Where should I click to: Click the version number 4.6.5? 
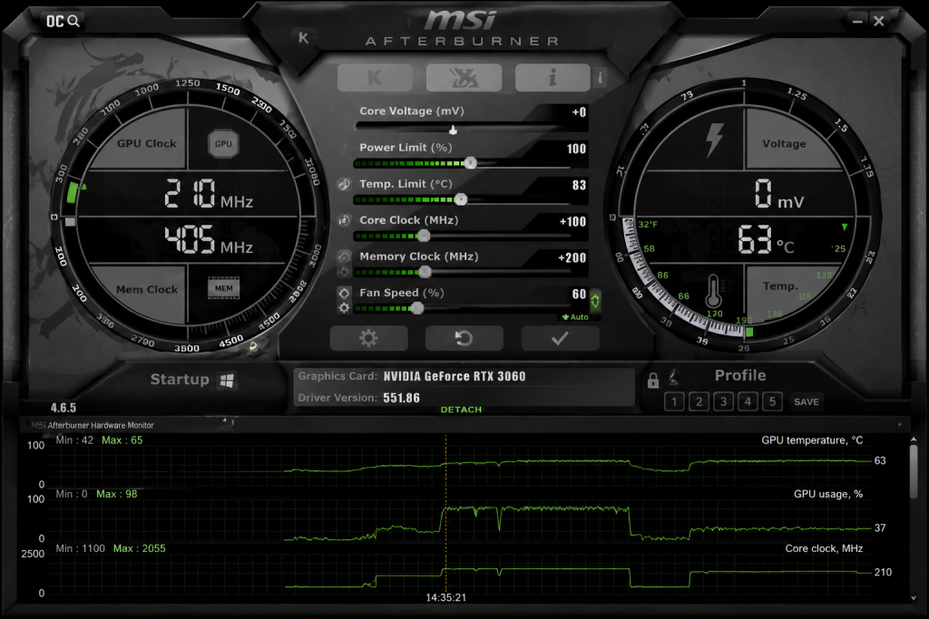coord(64,408)
